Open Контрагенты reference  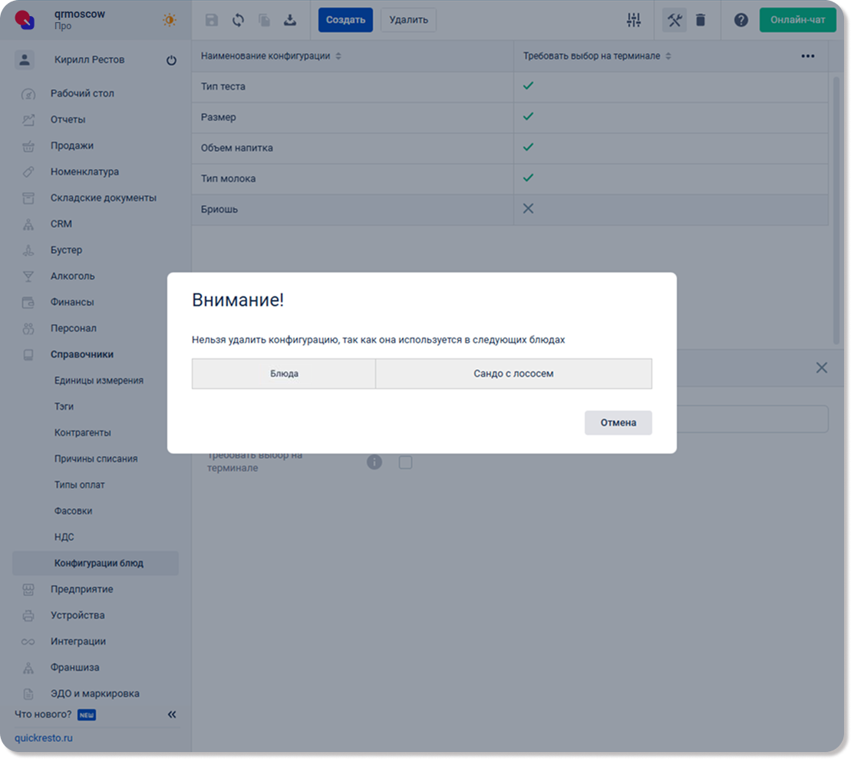click(x=83, y=433)
